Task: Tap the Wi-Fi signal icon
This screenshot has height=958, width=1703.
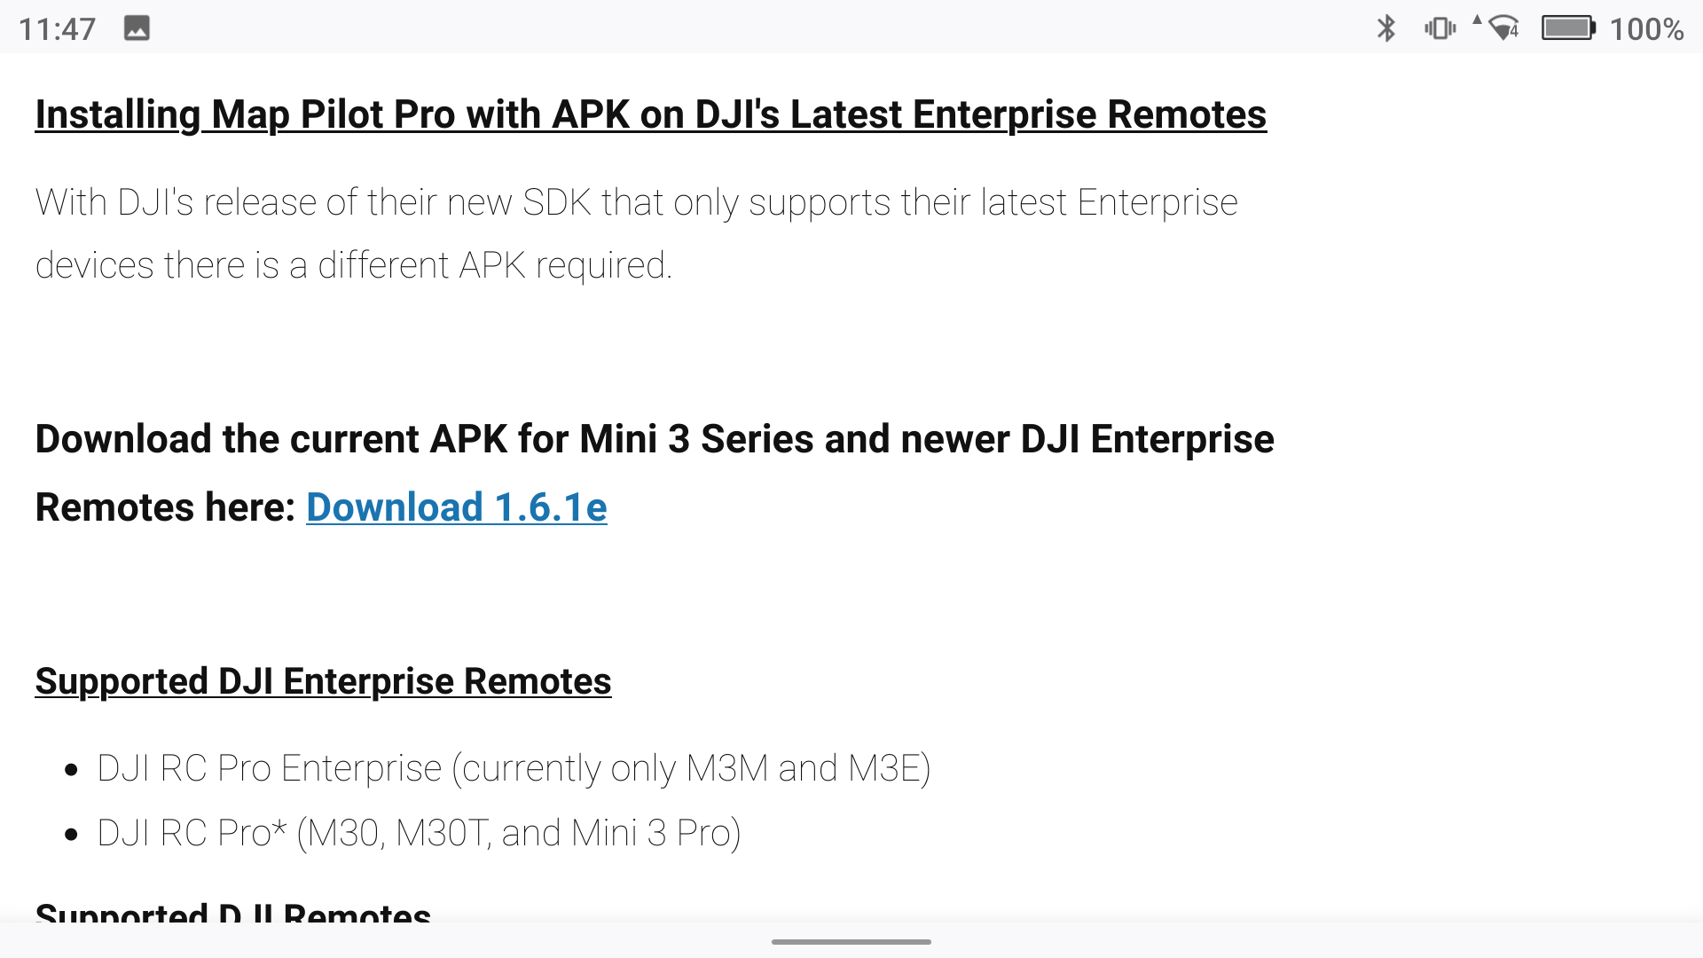Action: tap(1503, 28)
